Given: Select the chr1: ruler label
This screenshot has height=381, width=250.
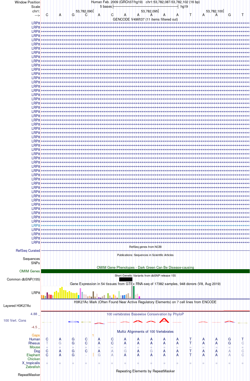Looking at the screenshot, I should (x=36, y=11).
